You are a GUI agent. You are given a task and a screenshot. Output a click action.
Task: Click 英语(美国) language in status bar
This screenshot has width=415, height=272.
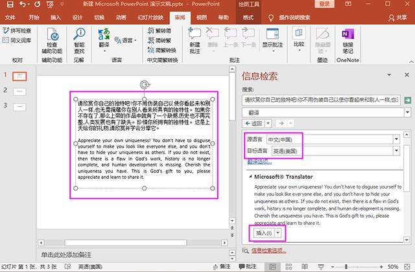pyautogui.click(x=90, y=266)
